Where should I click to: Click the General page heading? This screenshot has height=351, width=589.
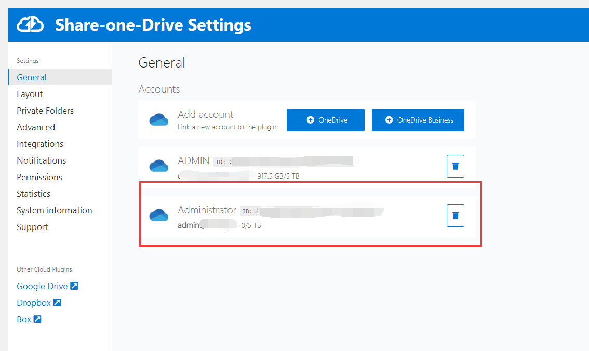click(x=162, y=62)
